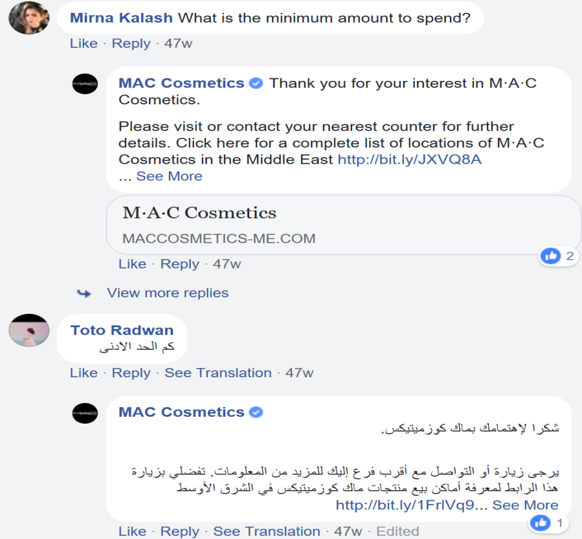Open Mirna Kalash's profile name link
This screenshot has width=582, height=539.
pos(121,18)
